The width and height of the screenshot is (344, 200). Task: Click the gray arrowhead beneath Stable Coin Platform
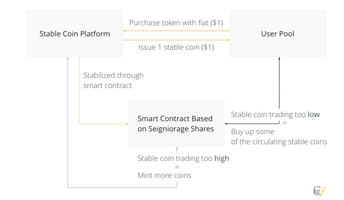point(68,58)
